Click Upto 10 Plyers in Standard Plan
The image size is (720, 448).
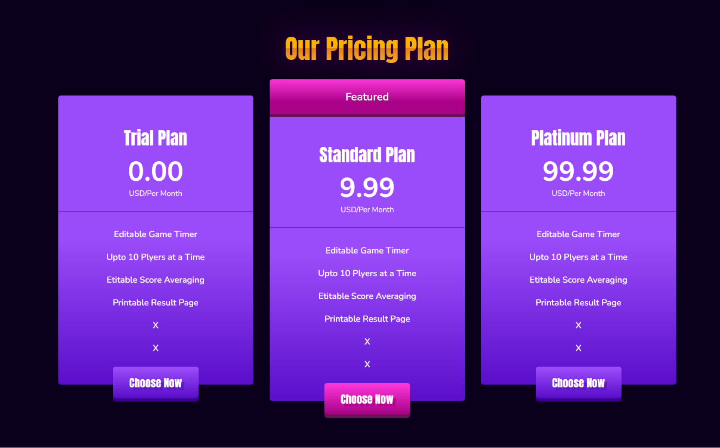[367, 273]
